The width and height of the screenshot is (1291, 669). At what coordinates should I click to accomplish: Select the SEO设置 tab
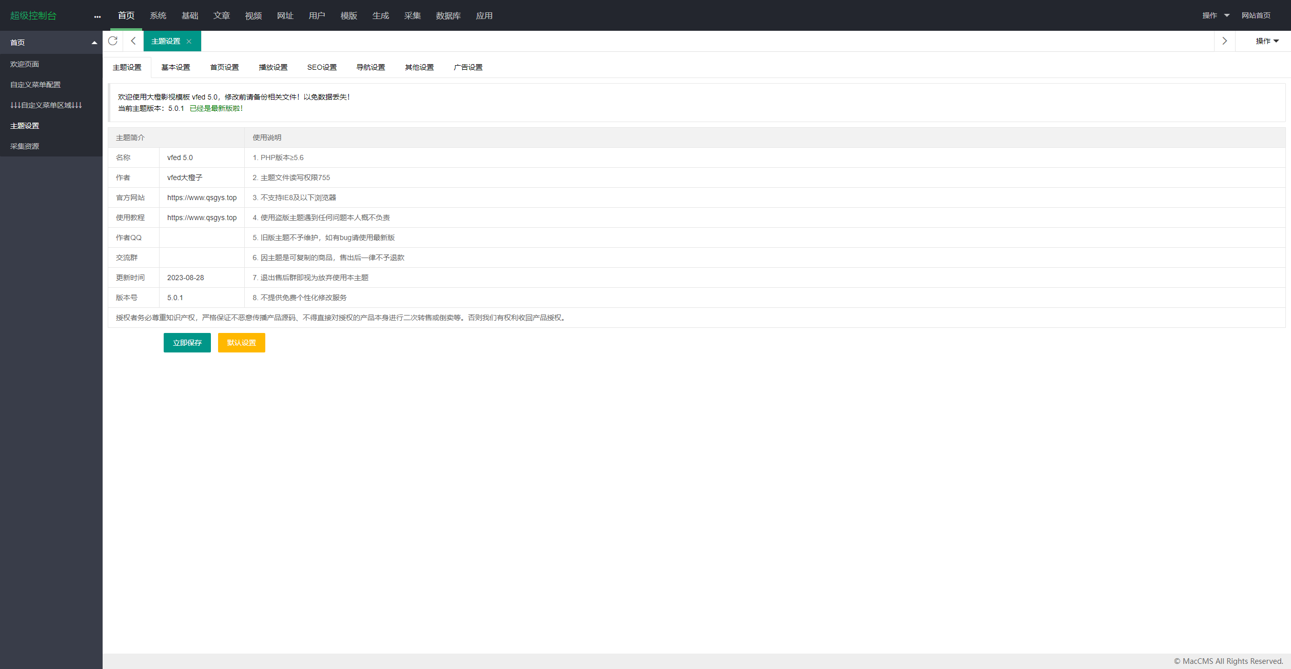322,67
